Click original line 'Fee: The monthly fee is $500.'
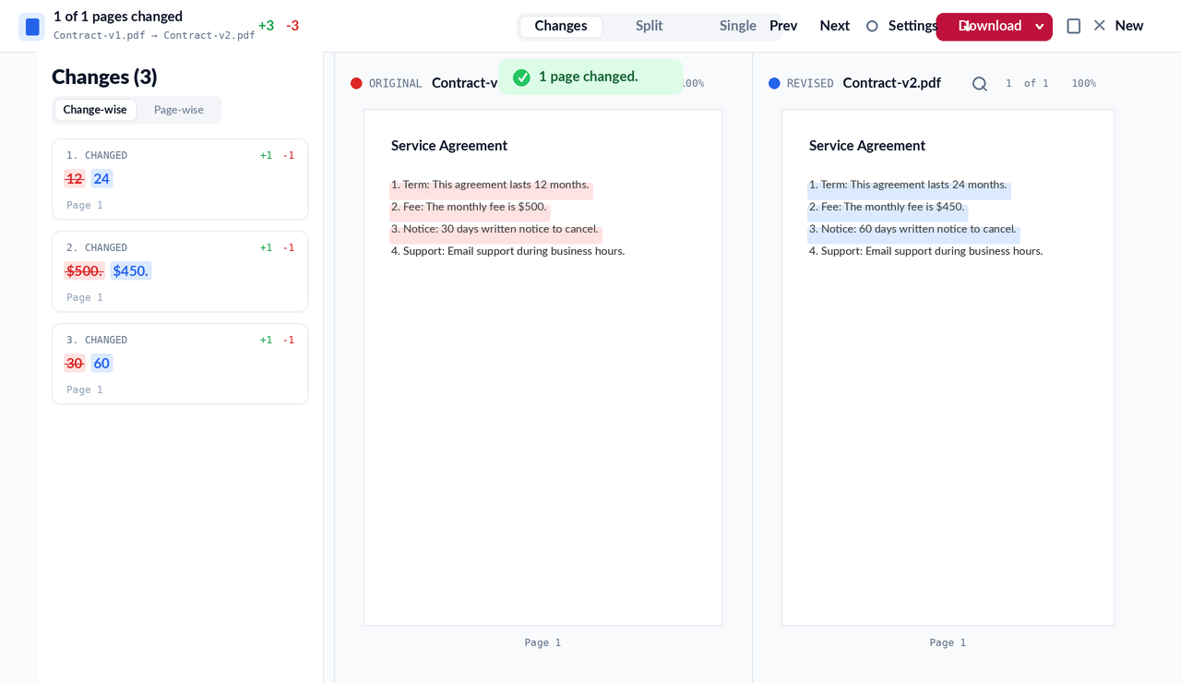 (469, 207)
